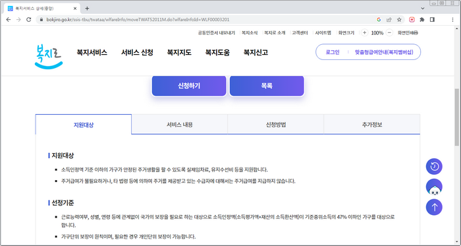461x246 pixels.
Task: Click the 복지로 logo
Action: [49, 56]
